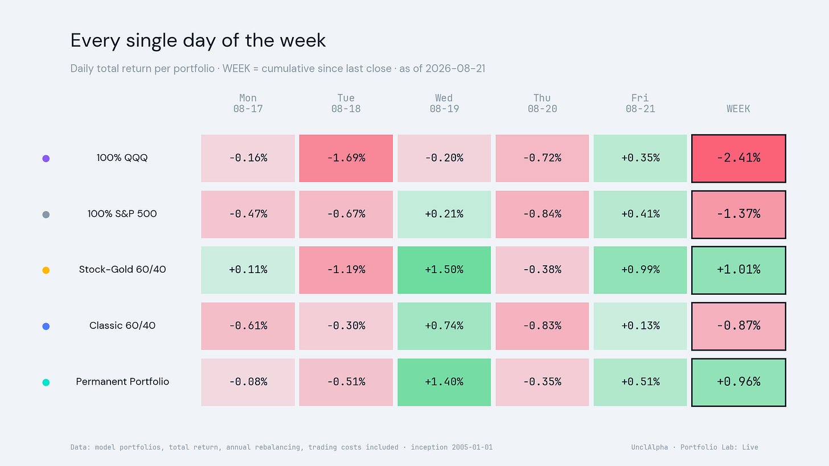Click the blue dot beside Classic 60/40

coord(46,326)
